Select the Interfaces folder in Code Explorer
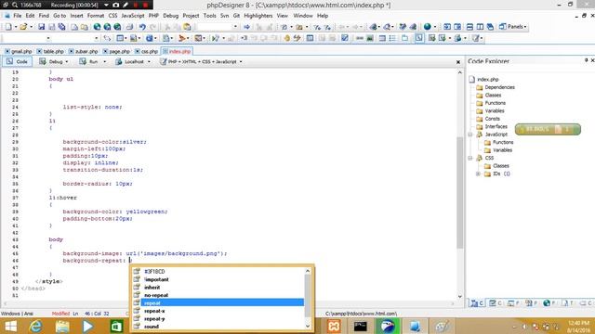Screen dimensions: 595x334 [x=492, y=126]
